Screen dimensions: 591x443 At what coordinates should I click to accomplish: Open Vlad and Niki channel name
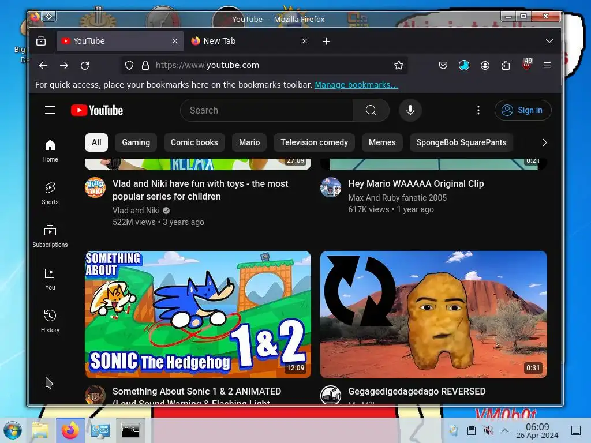coord(136,211)
